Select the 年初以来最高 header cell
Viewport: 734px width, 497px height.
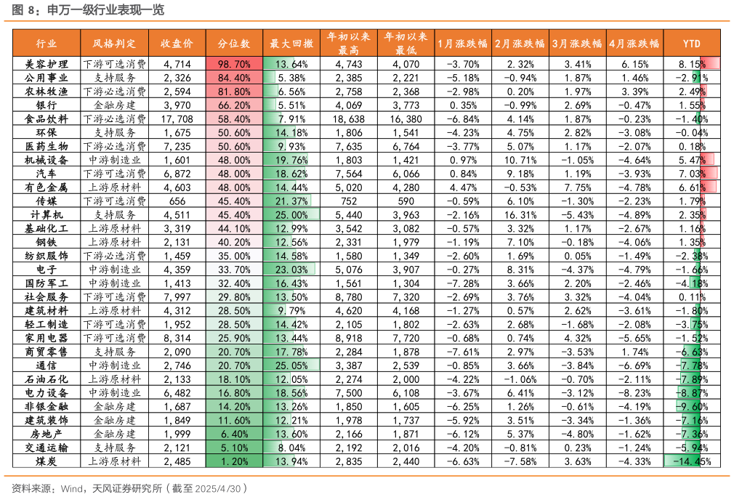pyautogui.click(x=349, y=44)
